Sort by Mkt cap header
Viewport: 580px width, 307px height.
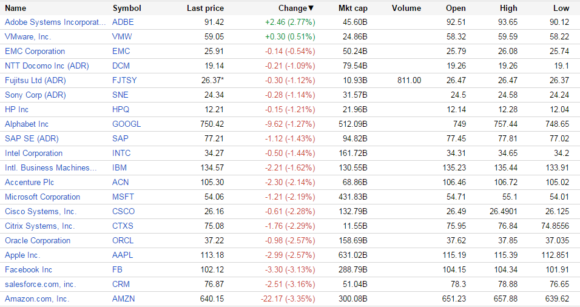coord(352,8)
